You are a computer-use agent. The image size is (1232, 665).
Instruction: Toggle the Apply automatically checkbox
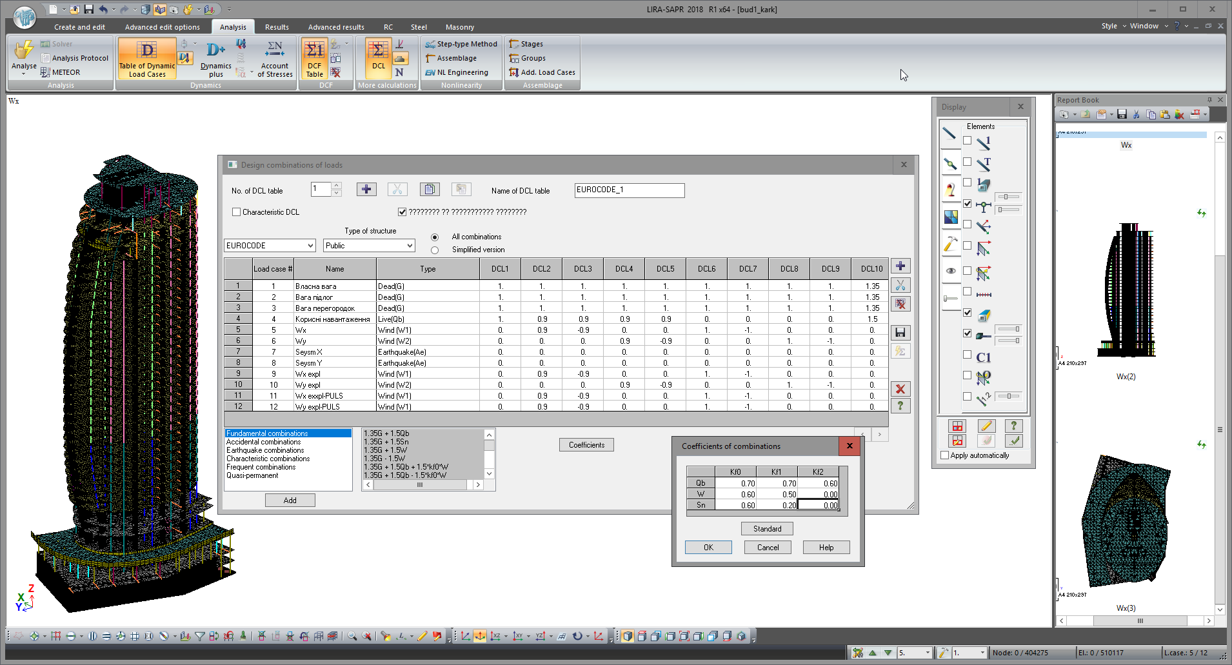(x=945, y=455)
